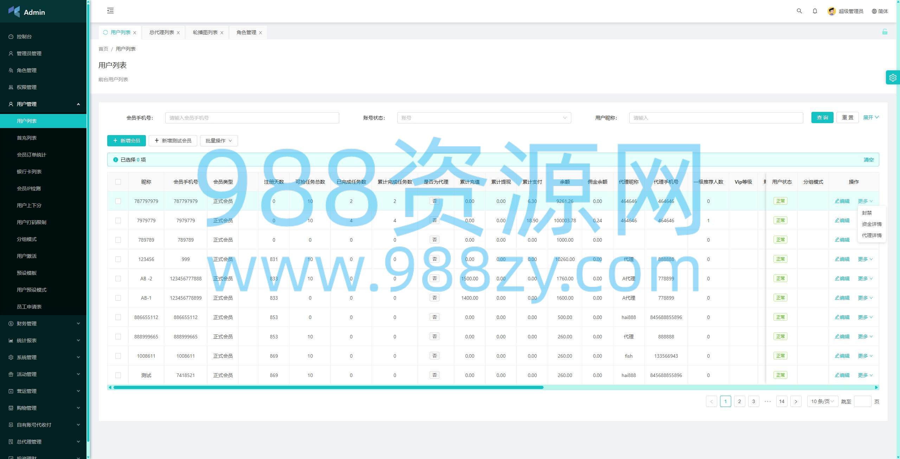Switch to the 轮播图列表 tab

(x=205, y=32)
